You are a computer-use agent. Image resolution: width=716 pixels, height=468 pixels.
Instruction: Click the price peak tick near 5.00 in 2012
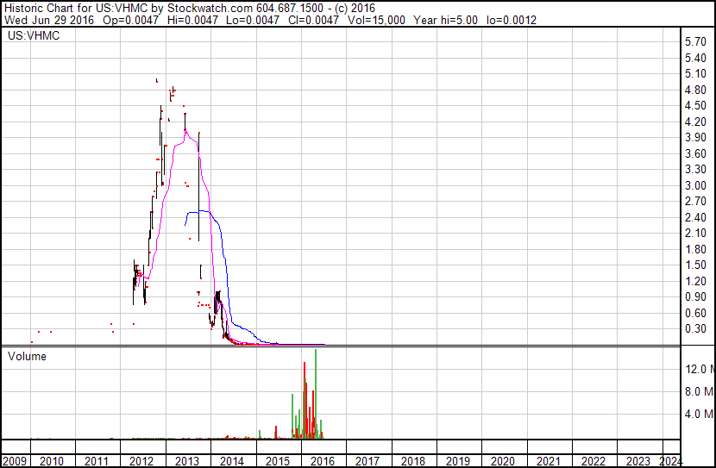[x=157, y=81]
